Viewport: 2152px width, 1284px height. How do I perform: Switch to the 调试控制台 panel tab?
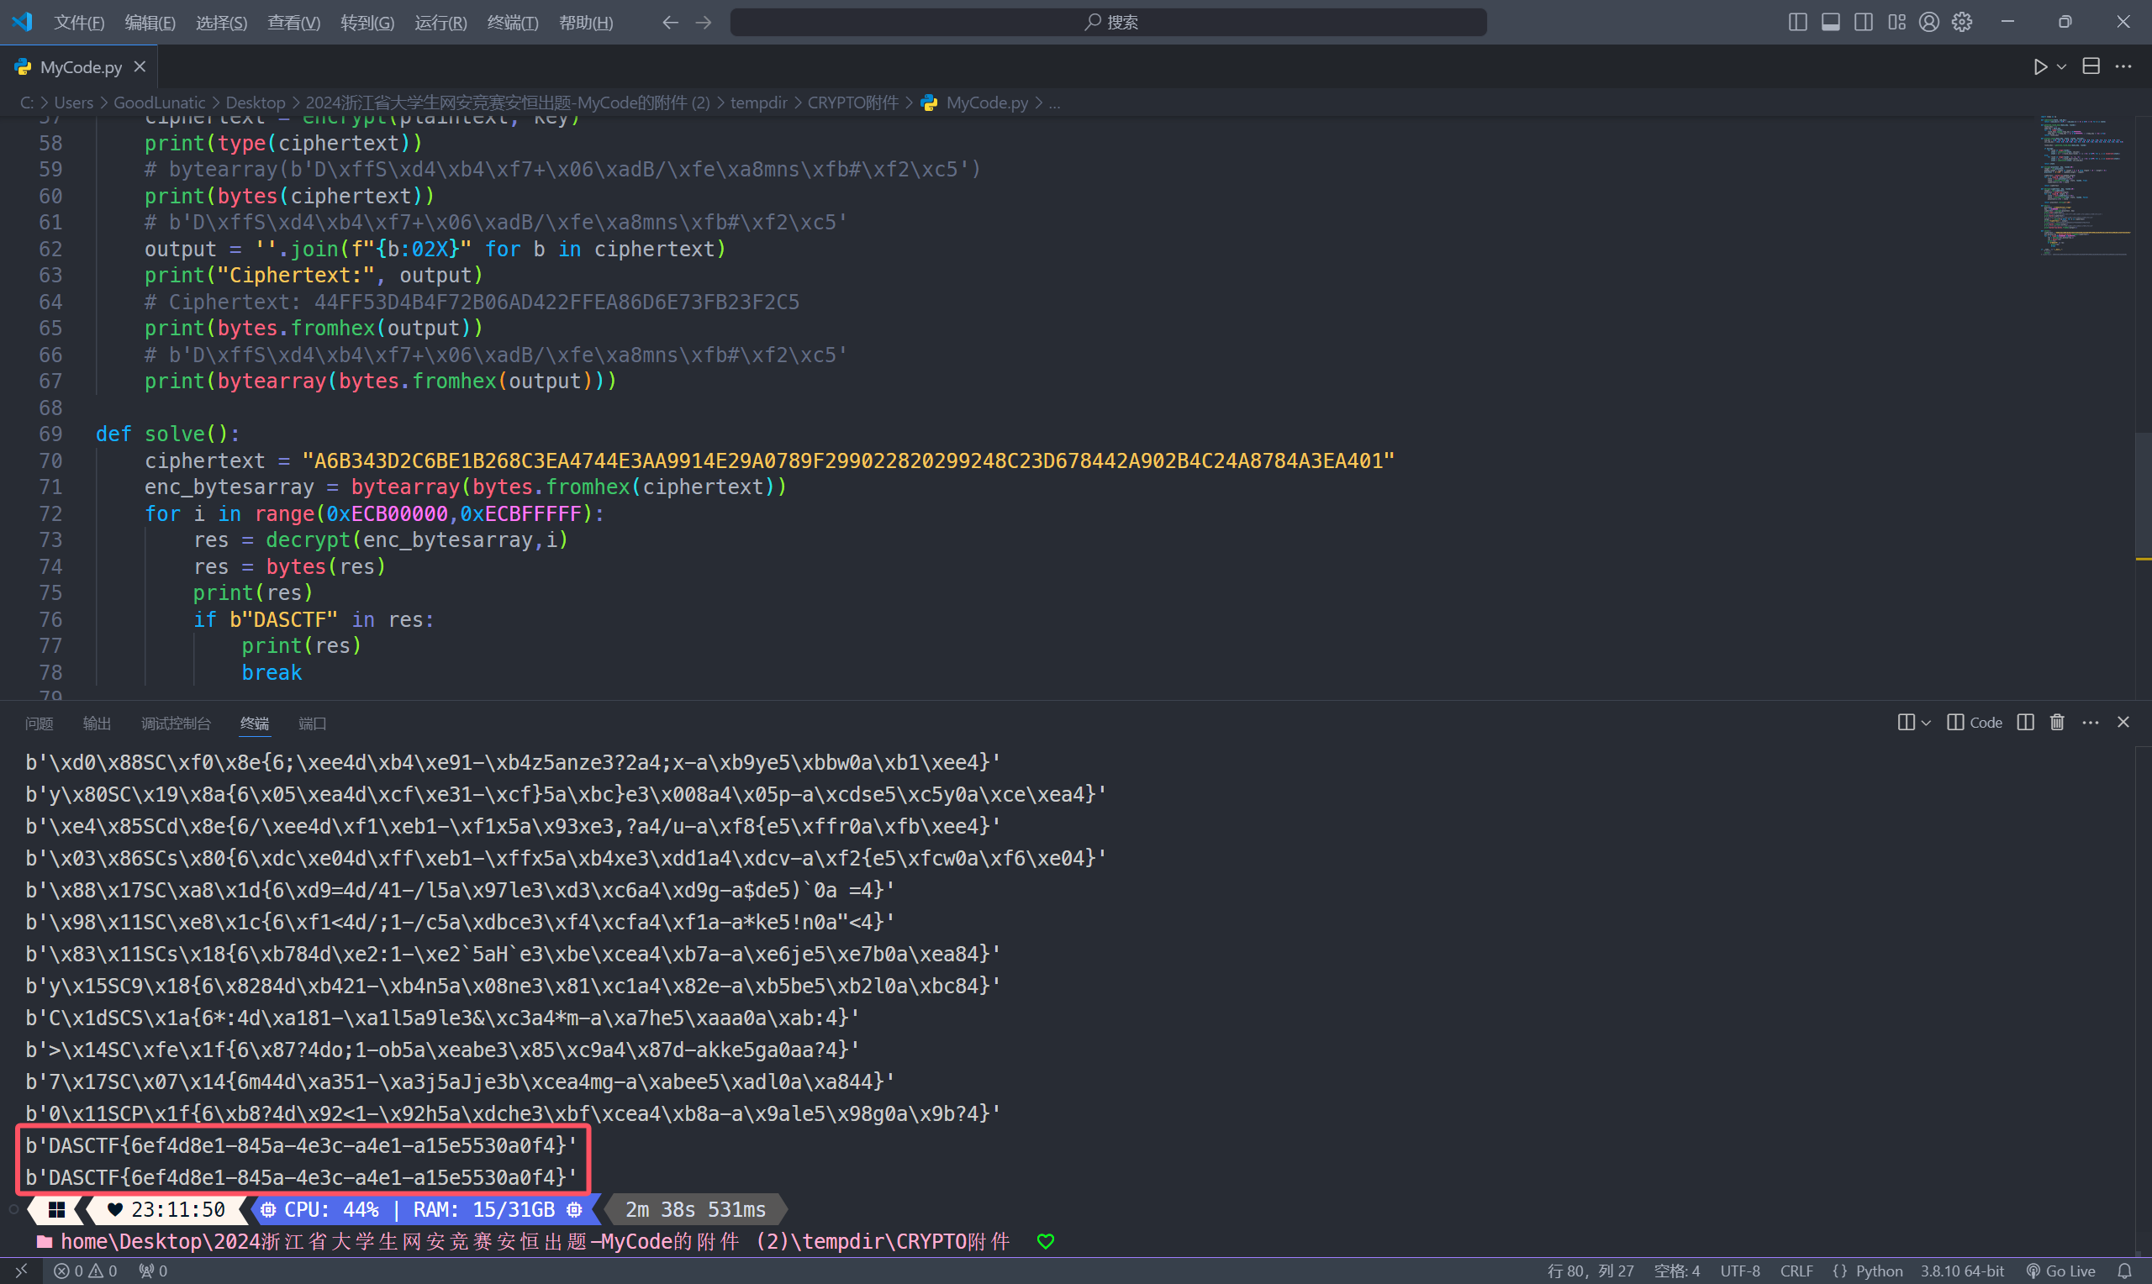pyautogui.click(x=176, y=723)
